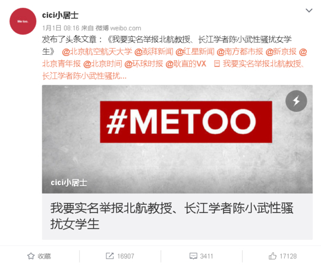The width and height of the screenshot is (321, 265).
Task: Open mention @南方都市报
Action: coord(240,52)
